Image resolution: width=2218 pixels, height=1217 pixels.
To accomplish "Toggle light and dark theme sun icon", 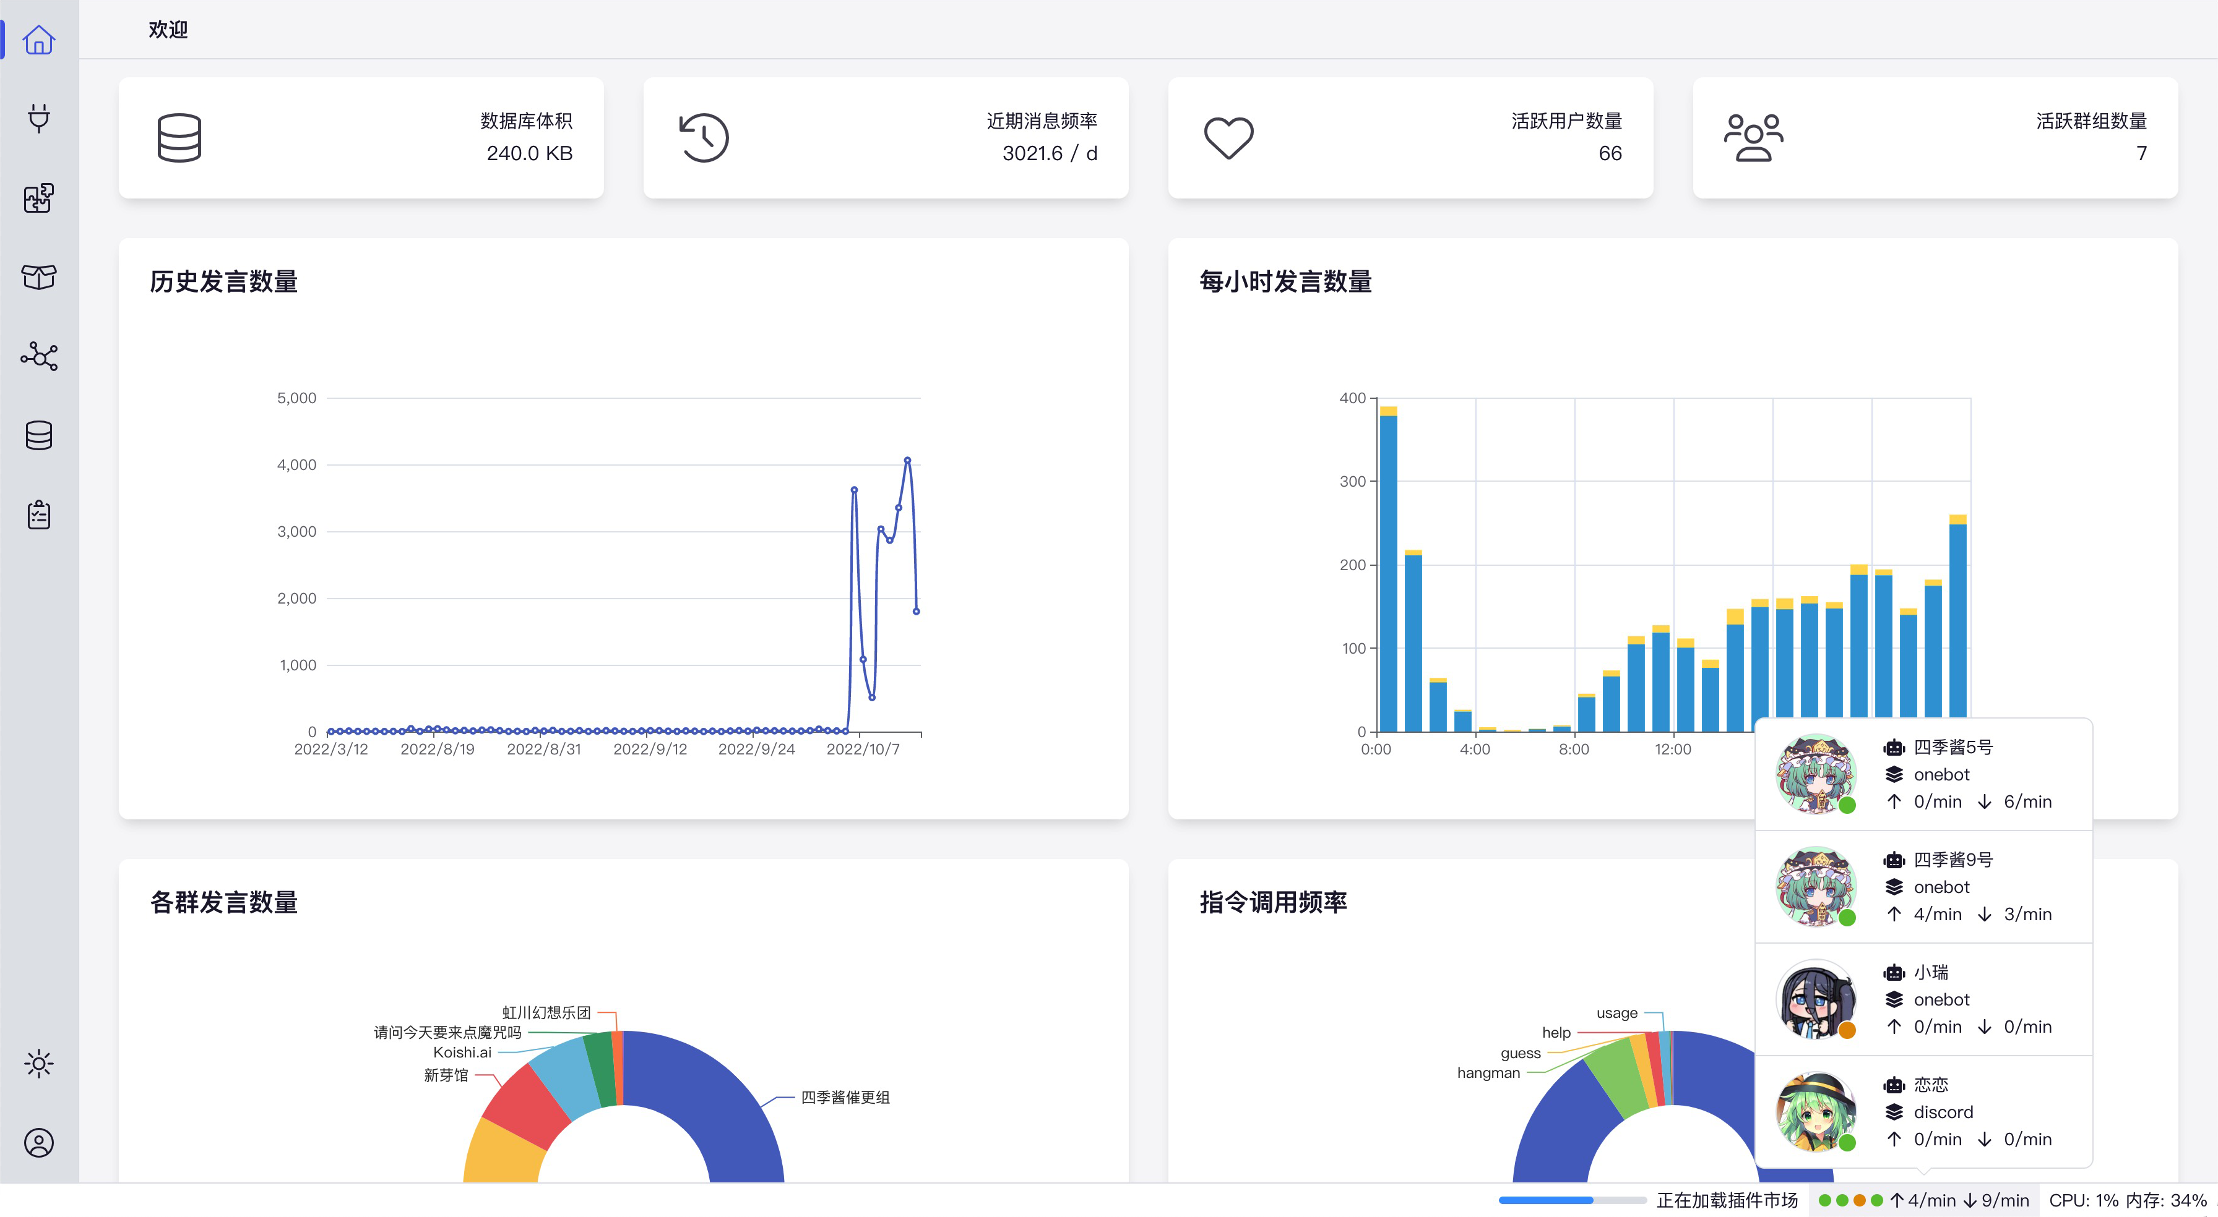I will point(39,1064).
